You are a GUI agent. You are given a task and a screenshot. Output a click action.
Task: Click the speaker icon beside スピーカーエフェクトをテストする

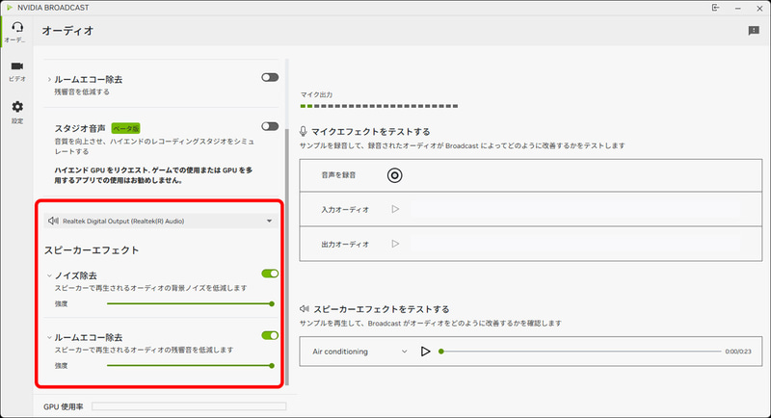(x=305, y=309)
